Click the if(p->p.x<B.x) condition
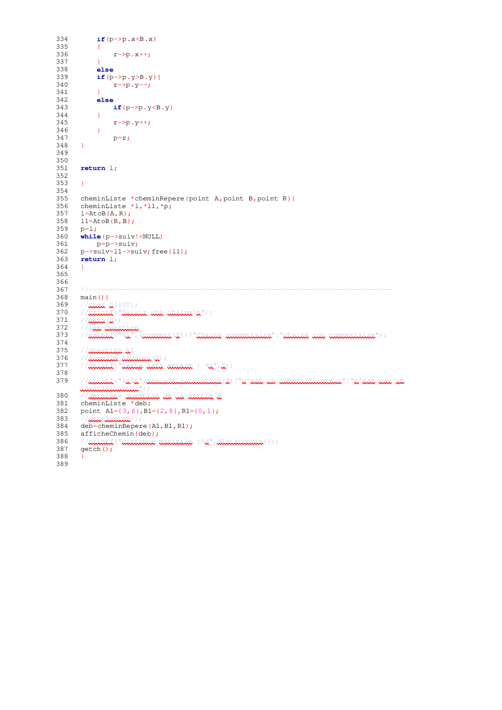The width and height of the screenshot is (502, 710). point(126,39)
